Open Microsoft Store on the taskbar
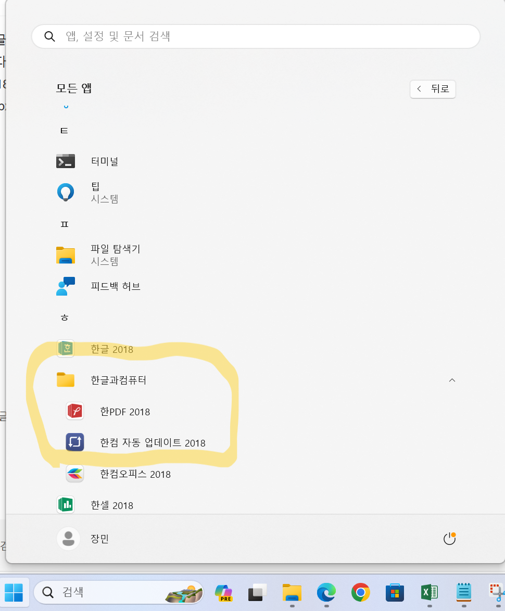This screenshot has width=505, height=611. pyautogui.click(x=395, y=593)
